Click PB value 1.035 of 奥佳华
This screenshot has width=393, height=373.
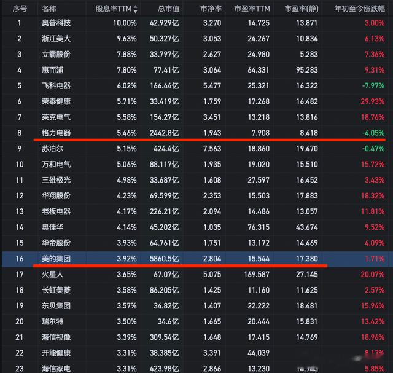click(x=212, y=227)
